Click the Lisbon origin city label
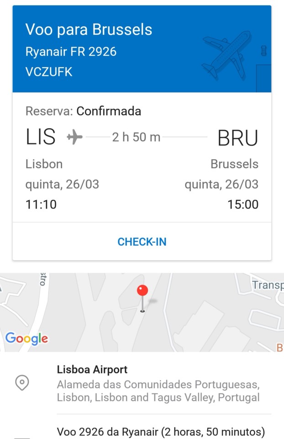The width and height of the screenshot is (284, 439). click(x=44, y=164)
